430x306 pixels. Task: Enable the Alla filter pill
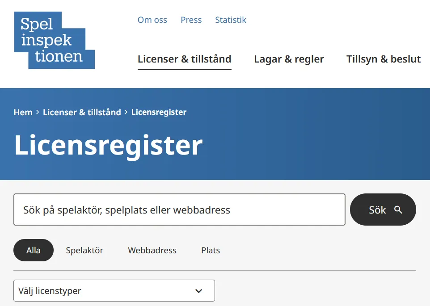point(33,250)
